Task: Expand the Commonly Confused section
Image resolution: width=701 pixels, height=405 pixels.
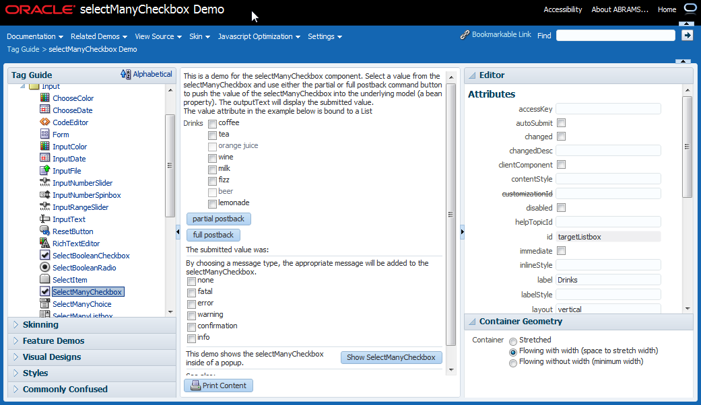Action: [x=15, y=389]
